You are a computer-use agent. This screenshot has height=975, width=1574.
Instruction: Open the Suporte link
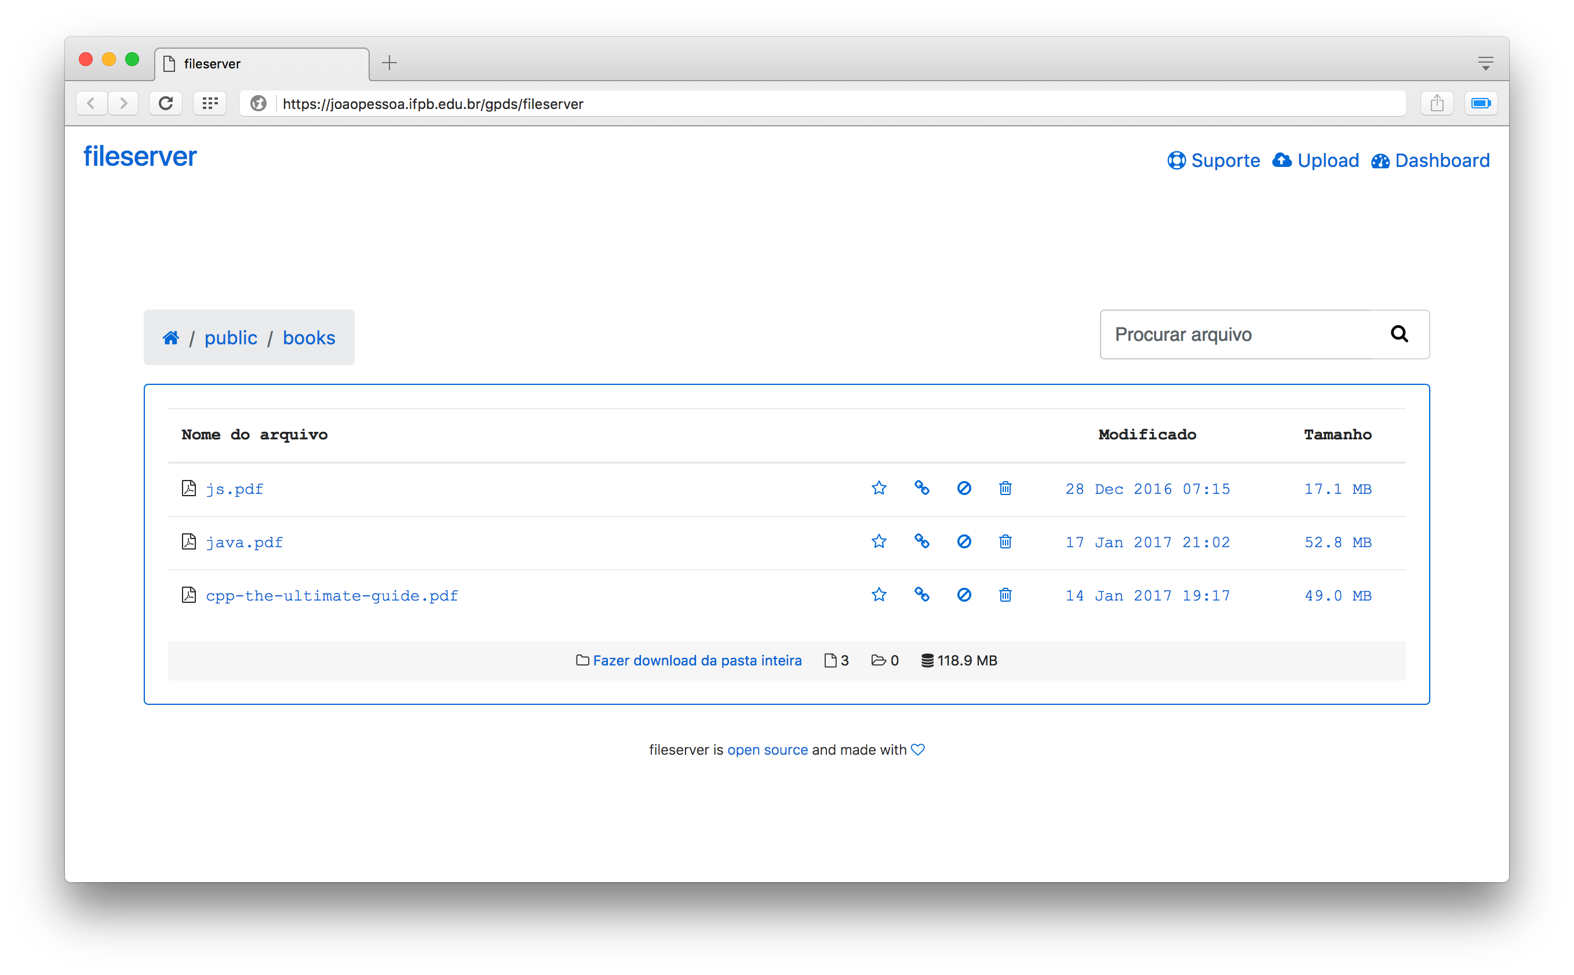(x=1213, y=160)
